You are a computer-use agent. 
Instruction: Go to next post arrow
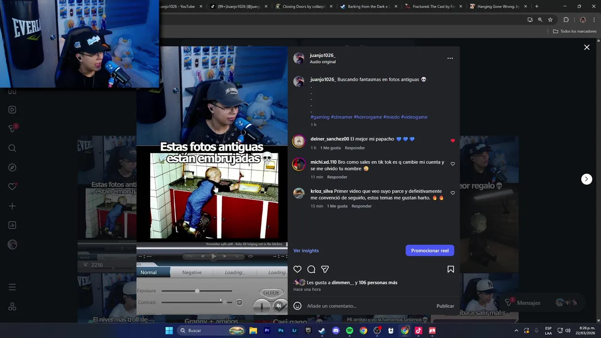[x=586, y=179]
